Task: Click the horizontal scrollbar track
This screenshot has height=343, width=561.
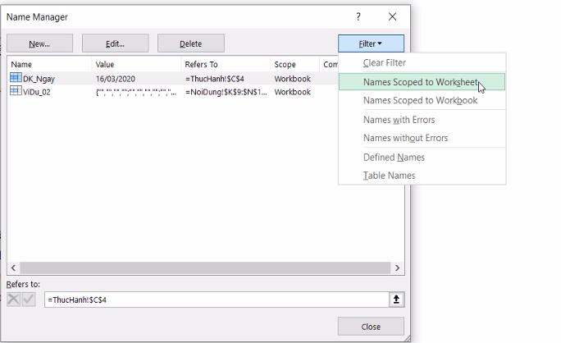Action: (205, 268)
